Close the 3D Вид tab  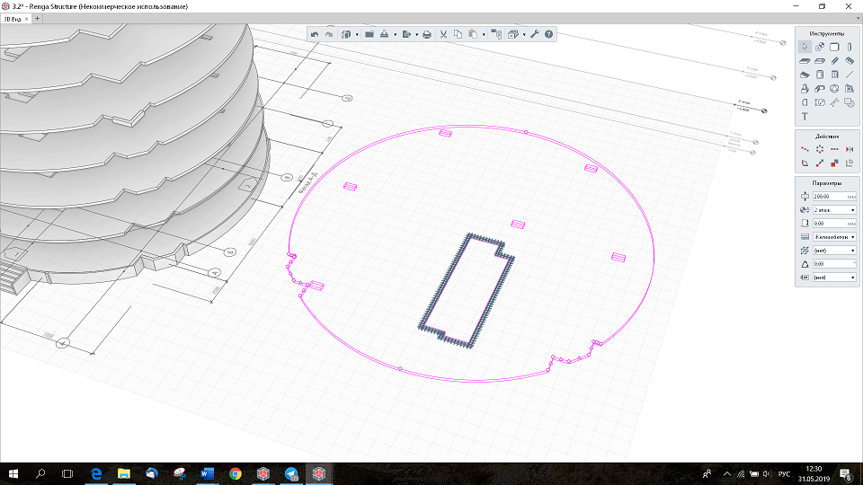(26, 19)
